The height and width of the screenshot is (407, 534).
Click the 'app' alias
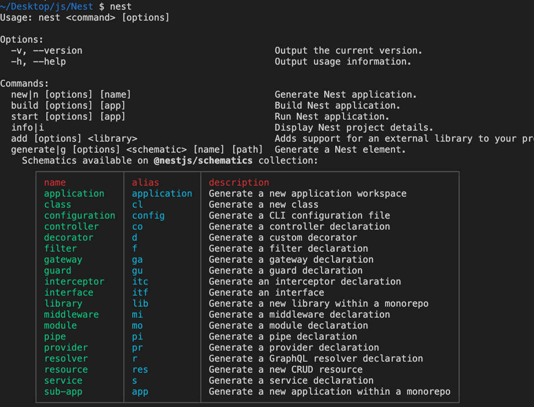(140, 392)
